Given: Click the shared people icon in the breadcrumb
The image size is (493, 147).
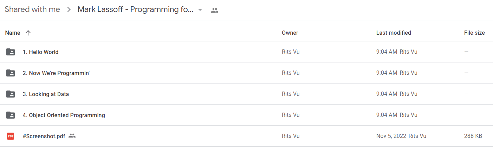Looking at the screenshot, I should pos(215,10).
